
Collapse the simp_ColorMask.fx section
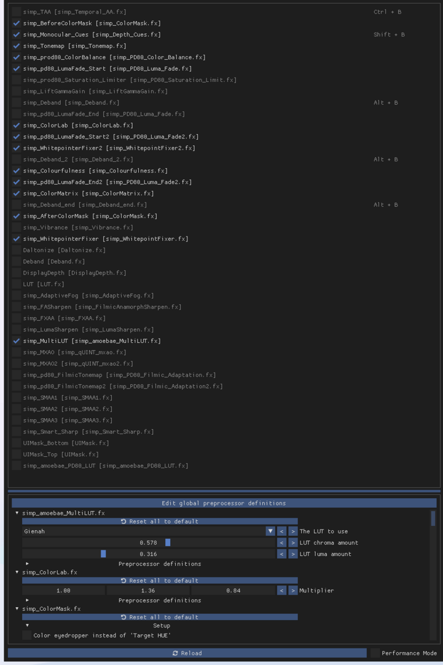pos(17,608)
